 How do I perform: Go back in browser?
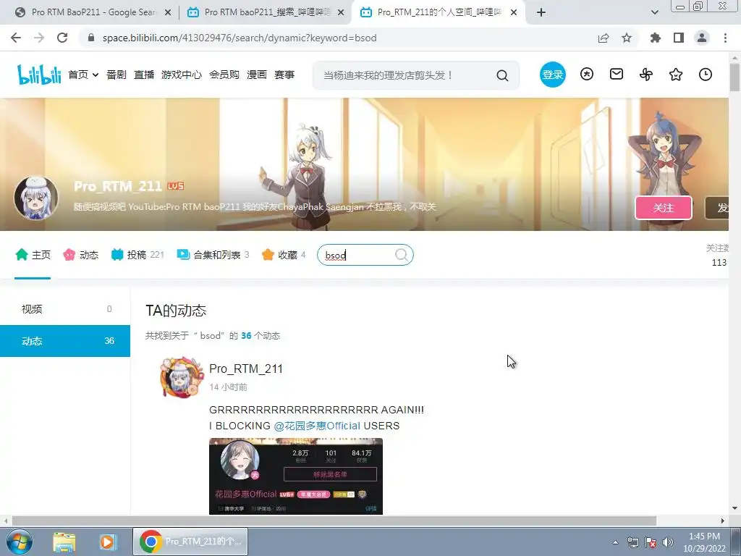tap(16, 38)
